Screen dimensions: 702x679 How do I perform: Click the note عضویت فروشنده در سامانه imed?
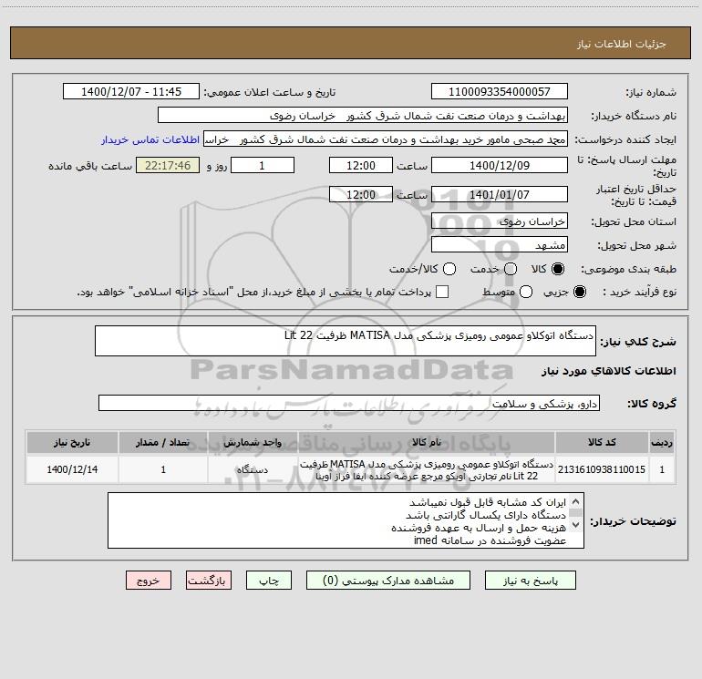[490, 540]
